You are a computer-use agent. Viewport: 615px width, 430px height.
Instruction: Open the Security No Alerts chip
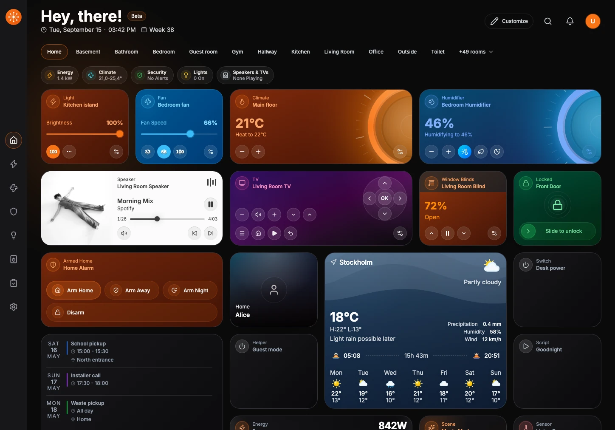tap(152, 75)
